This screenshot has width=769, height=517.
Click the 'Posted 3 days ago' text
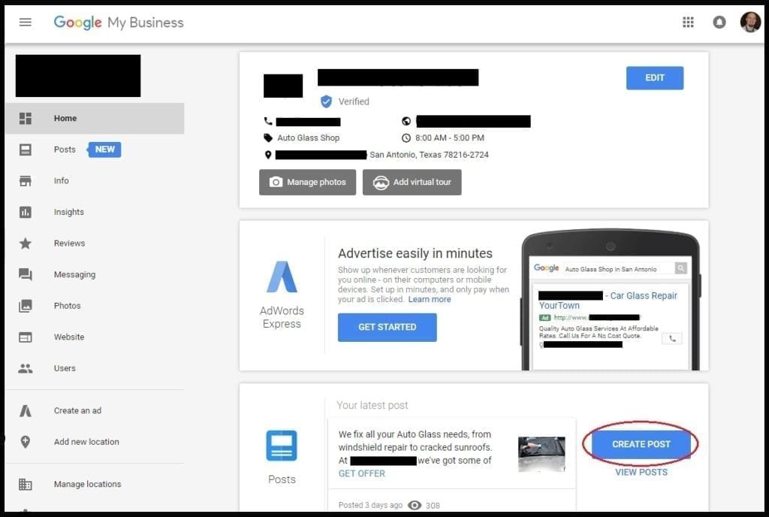(370, 505)
